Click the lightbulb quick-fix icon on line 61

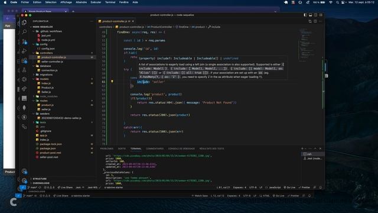pyautogui.click(x=112, y=82)
